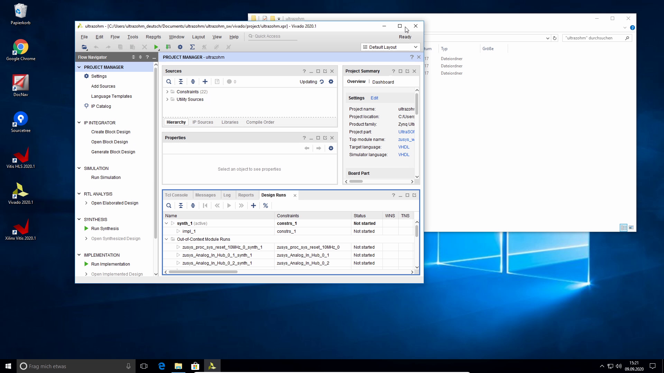This screenshot has width=664, height=373.
Task: Open Sources panel settings gear
Action: [331, 82]
